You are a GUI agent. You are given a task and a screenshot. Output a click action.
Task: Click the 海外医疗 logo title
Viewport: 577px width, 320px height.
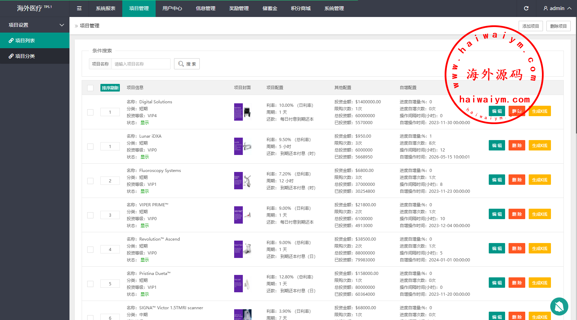[x=34, y=8]
